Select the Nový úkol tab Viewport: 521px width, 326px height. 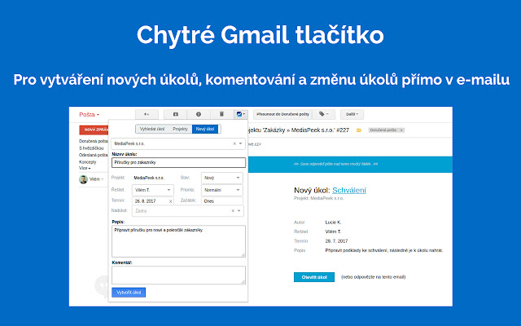[x=205, y=129]
